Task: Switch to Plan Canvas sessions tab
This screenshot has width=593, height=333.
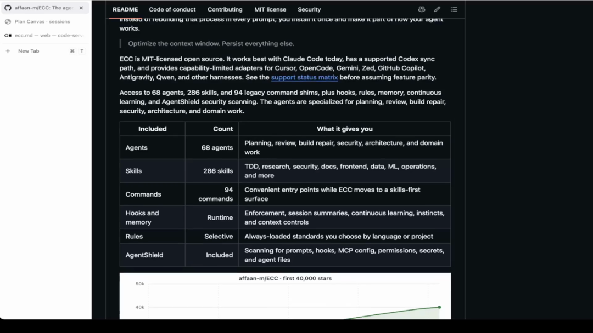Action: pos(44,21)
